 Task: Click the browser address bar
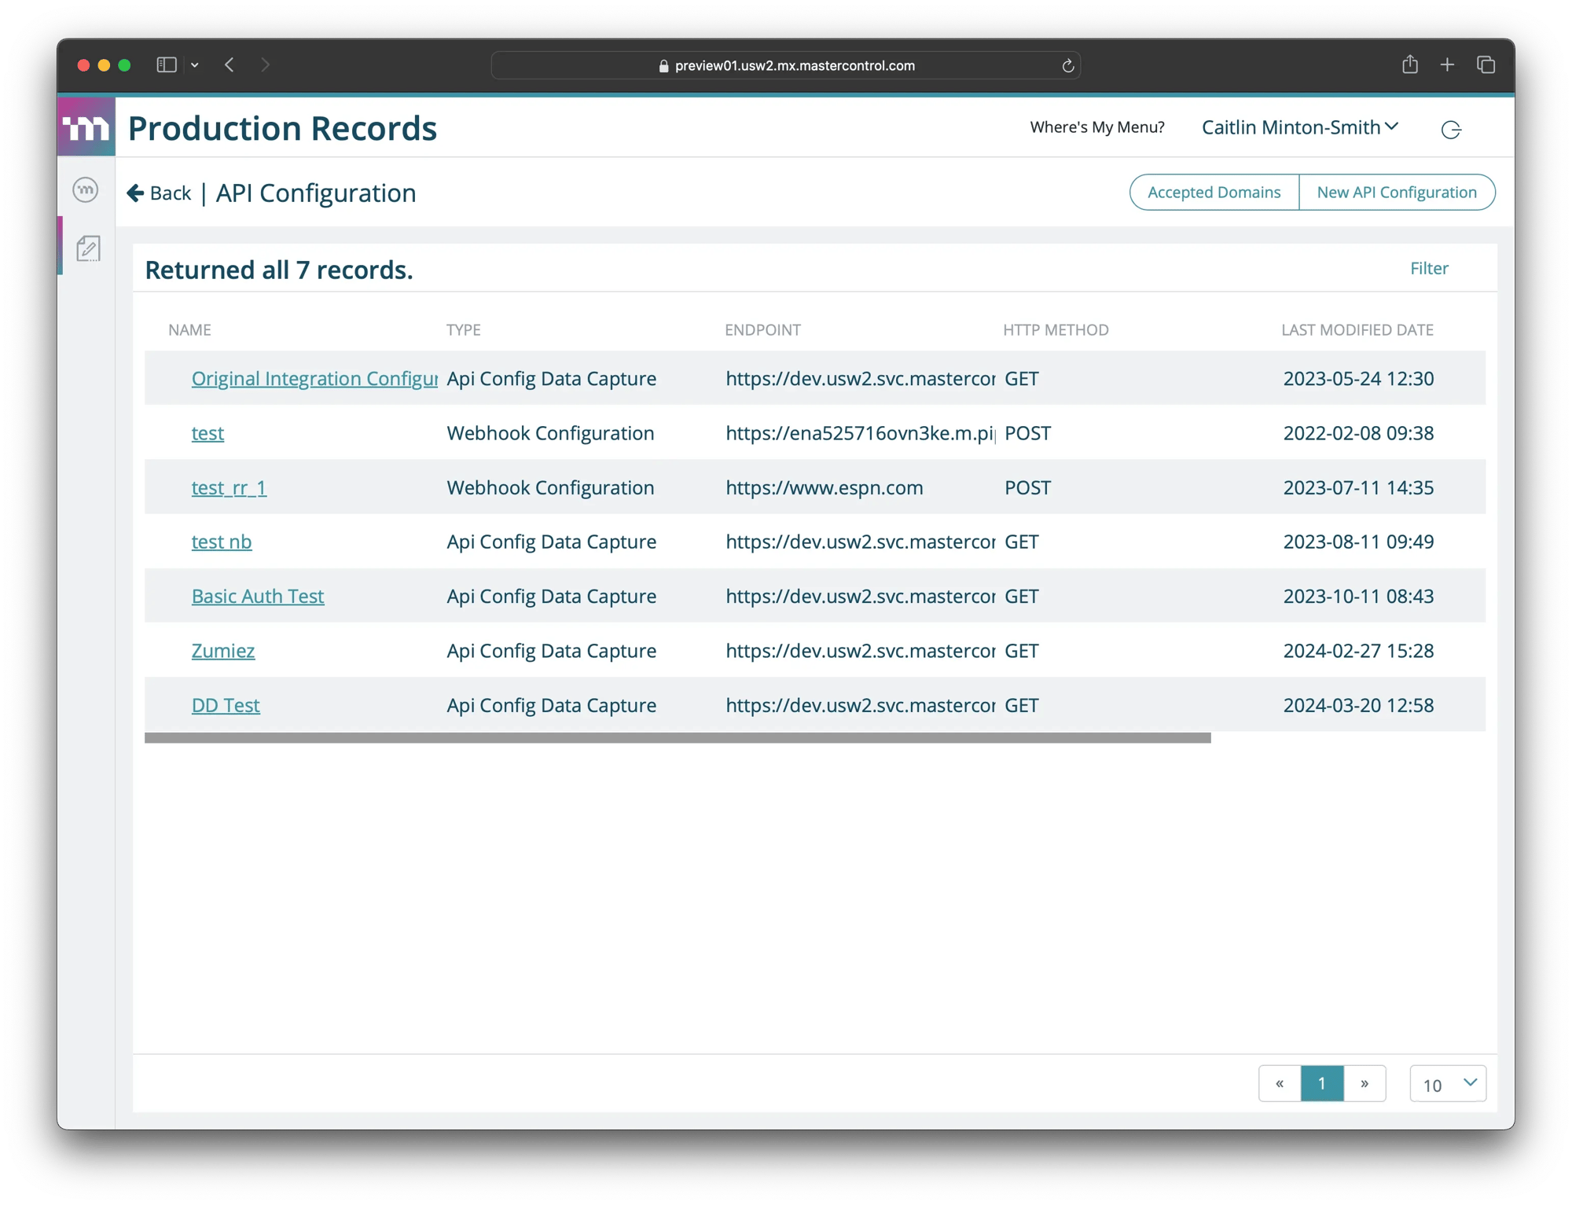(x=786, y=65)
